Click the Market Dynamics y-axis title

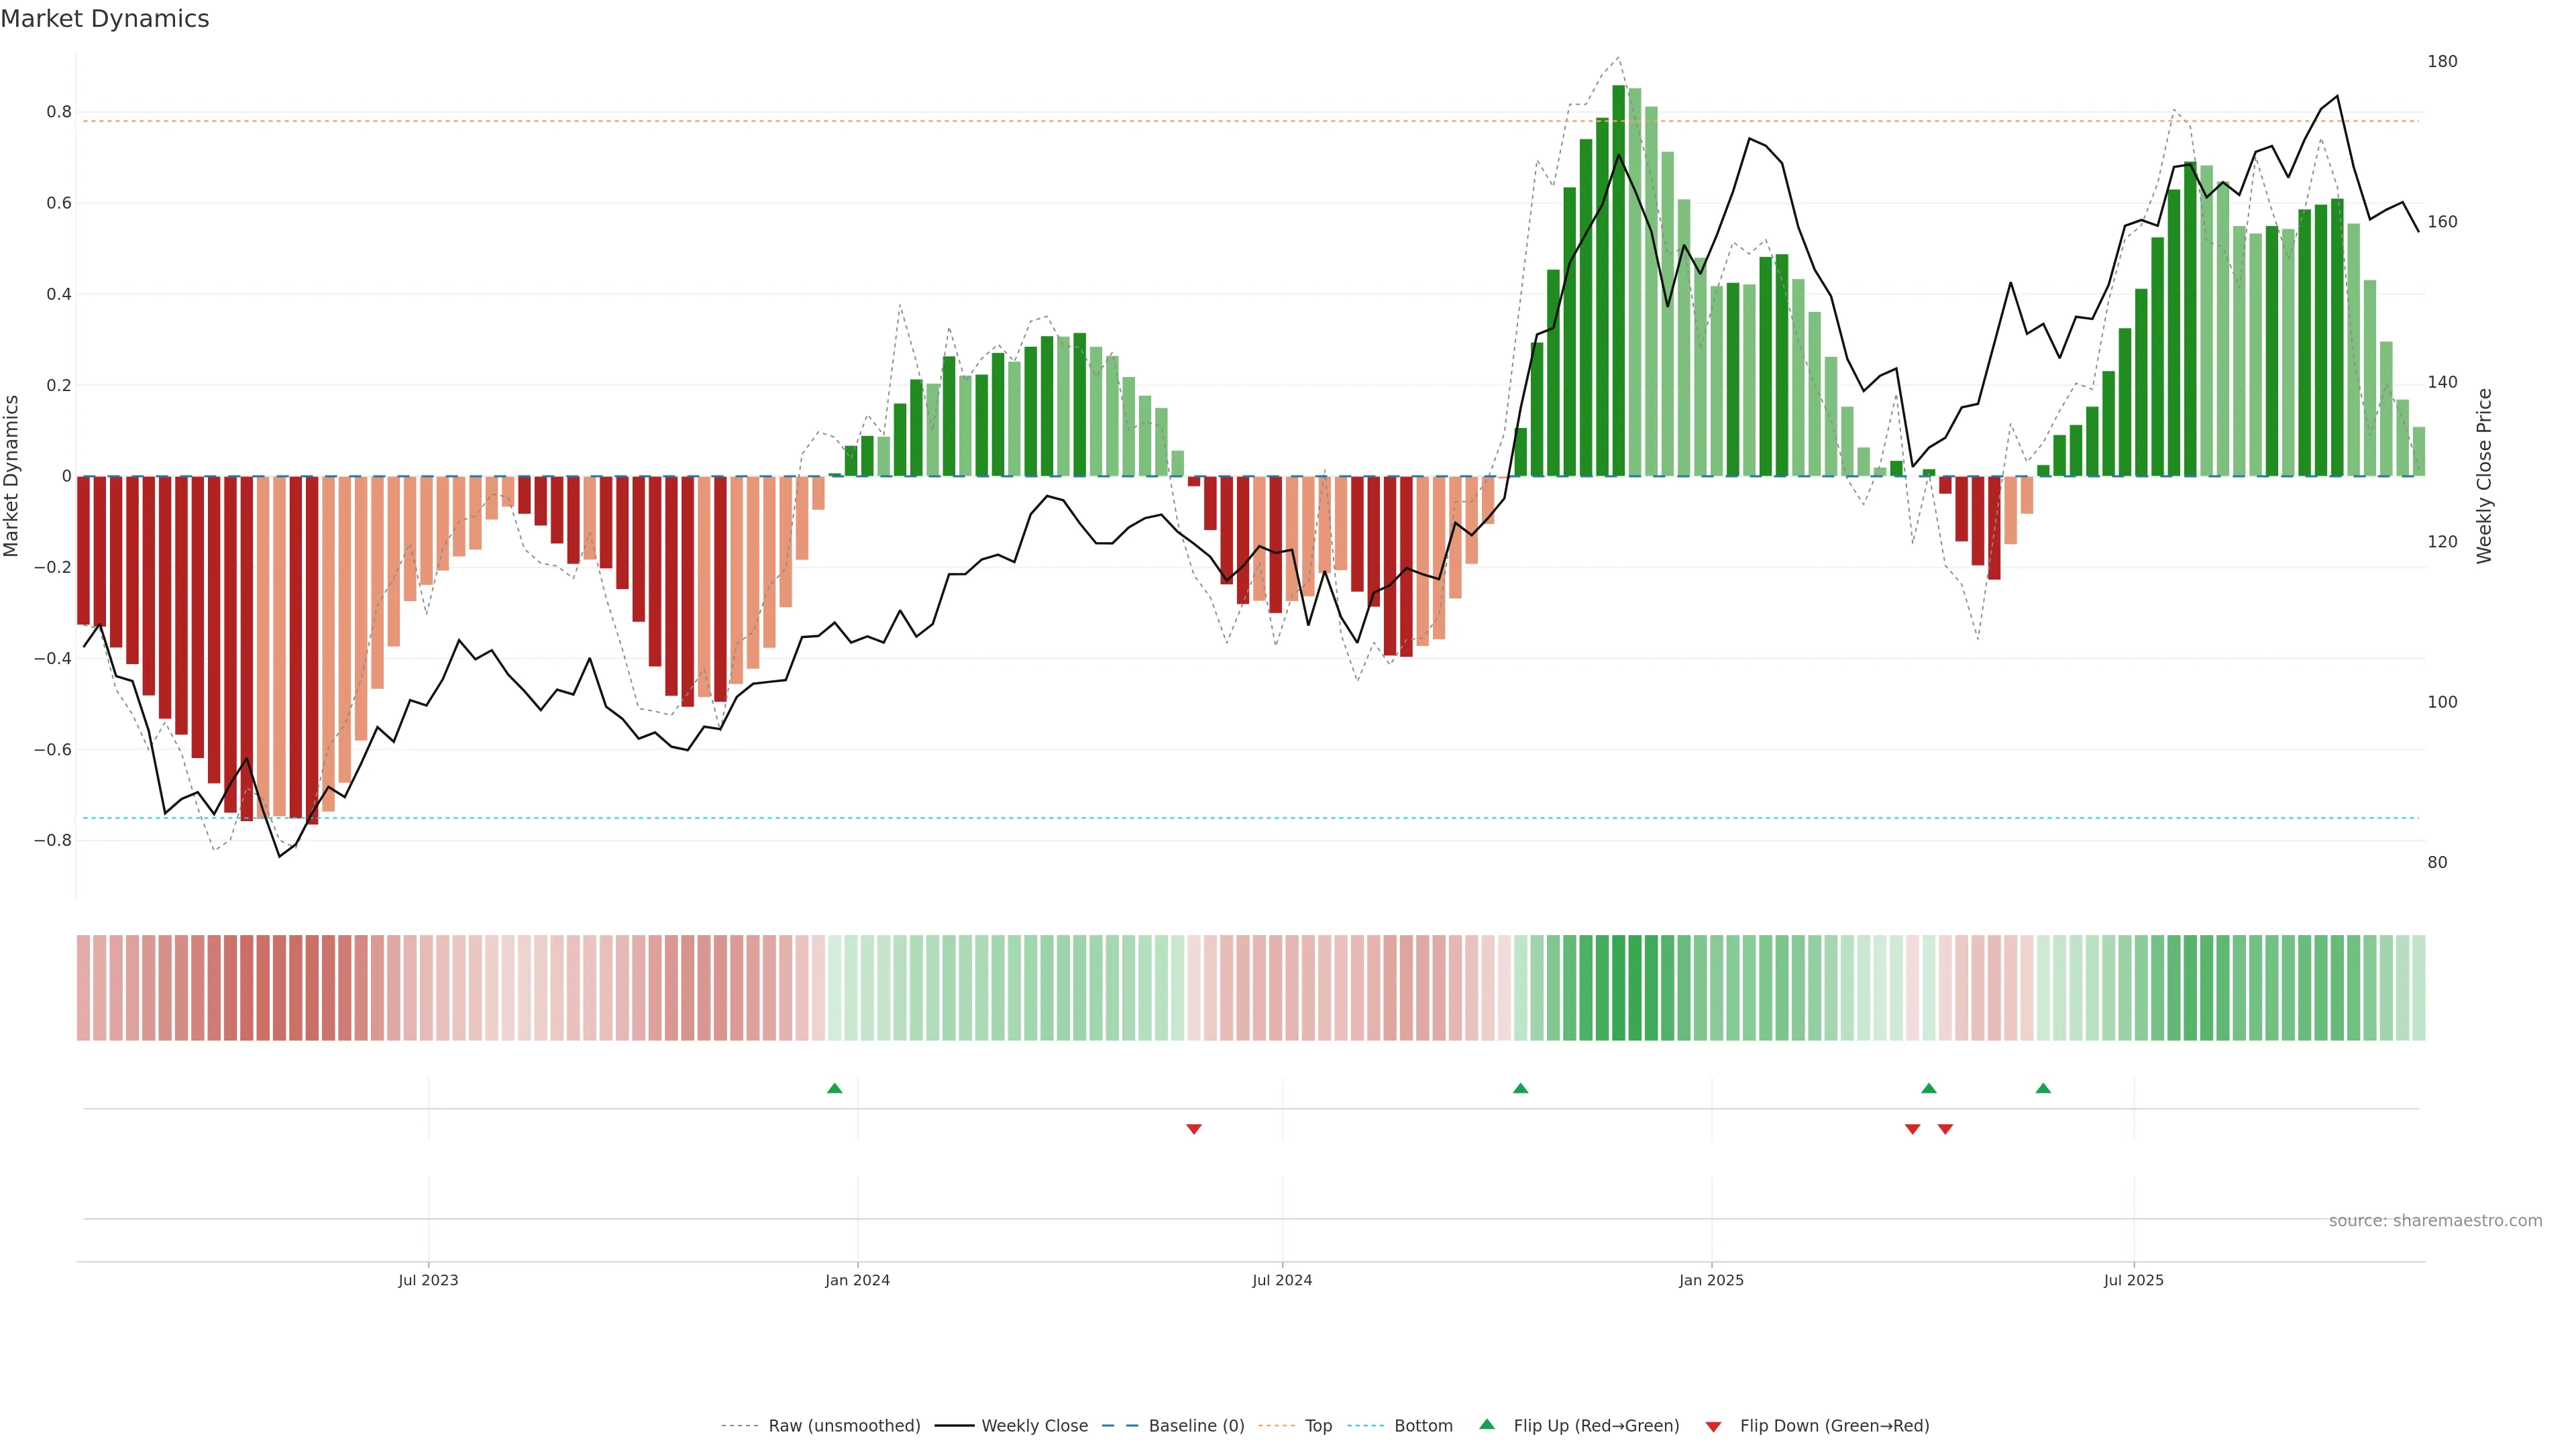[12, 476]
